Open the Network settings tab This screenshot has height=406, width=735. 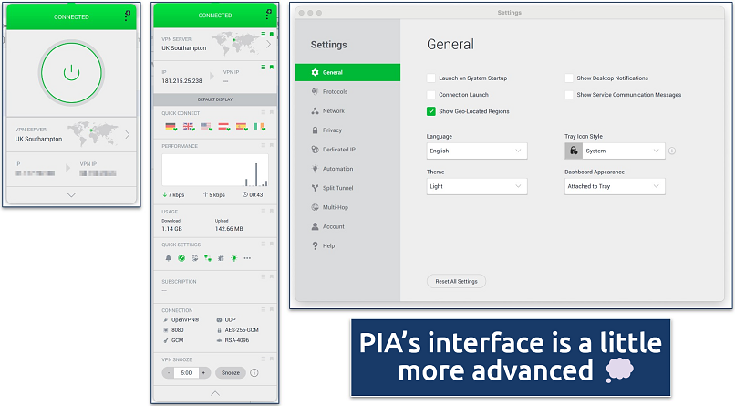pyautogui.click(x=347, y=110)
